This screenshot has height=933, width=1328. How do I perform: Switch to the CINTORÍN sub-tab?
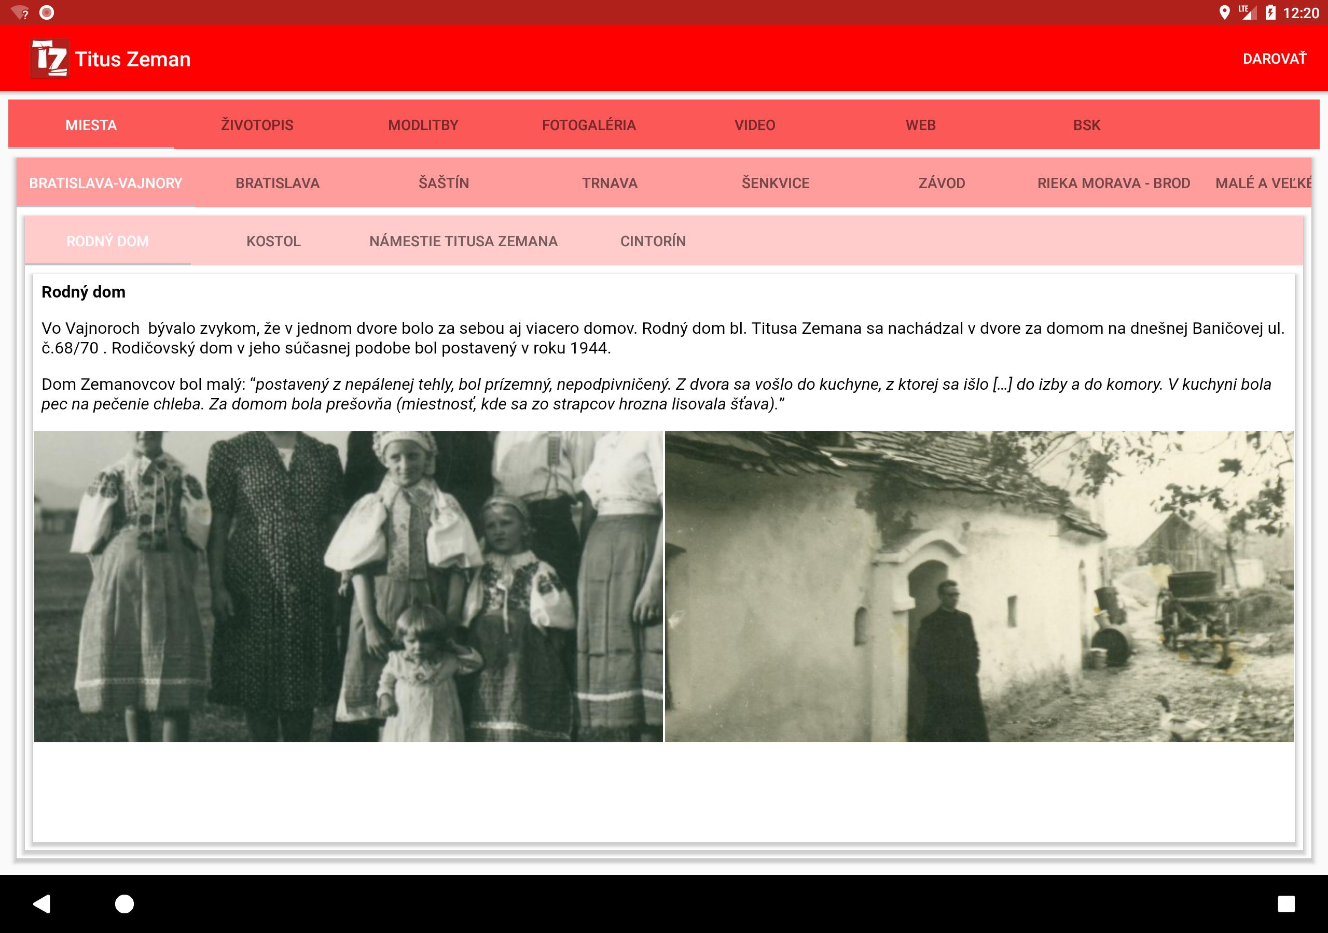pos(653,241)
